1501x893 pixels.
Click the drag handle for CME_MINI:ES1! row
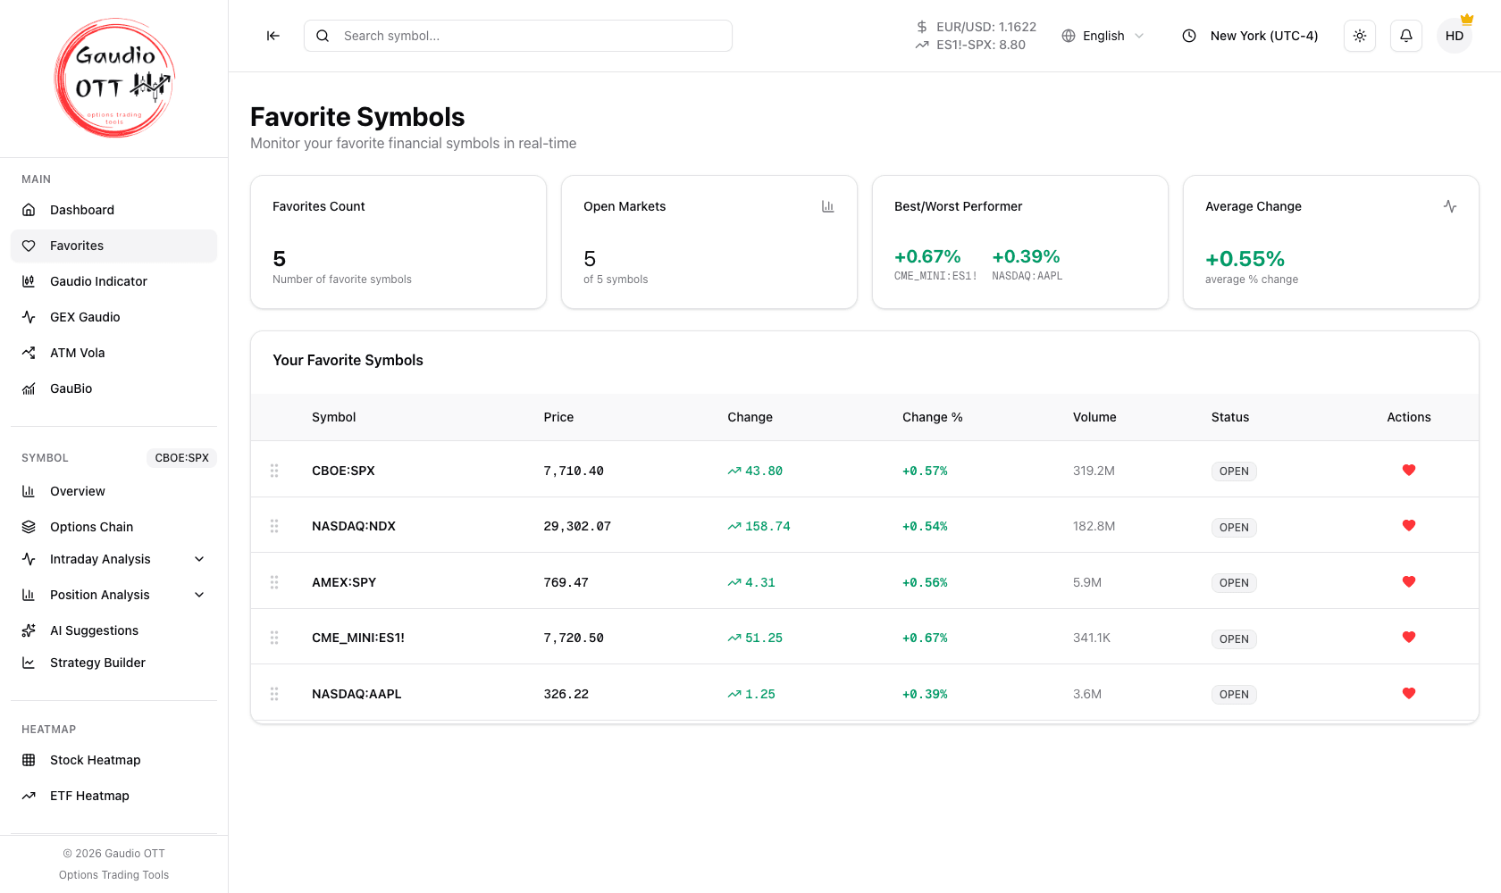pyautogui.click(x=274, y=638)
